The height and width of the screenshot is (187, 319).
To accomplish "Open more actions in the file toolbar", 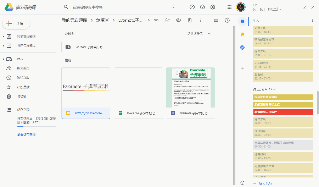I will [201, 20].
